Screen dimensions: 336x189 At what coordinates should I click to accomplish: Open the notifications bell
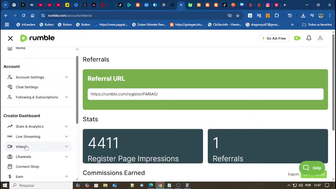[309, 38]
